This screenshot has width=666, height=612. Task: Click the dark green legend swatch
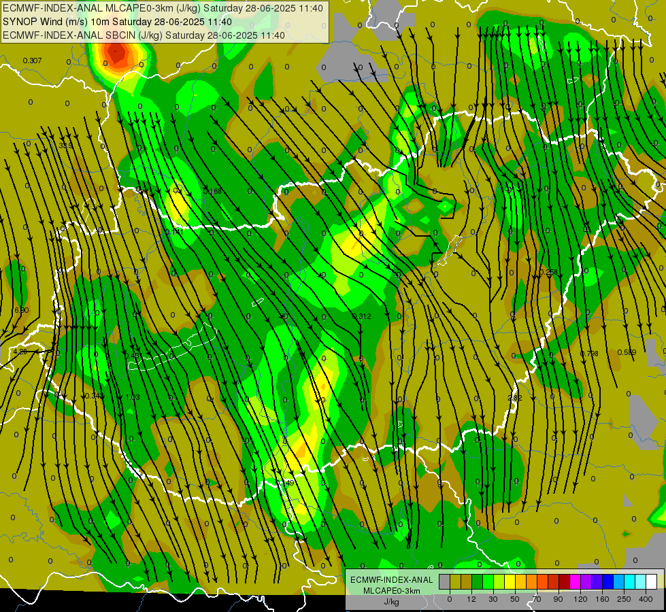click(478, 582)
